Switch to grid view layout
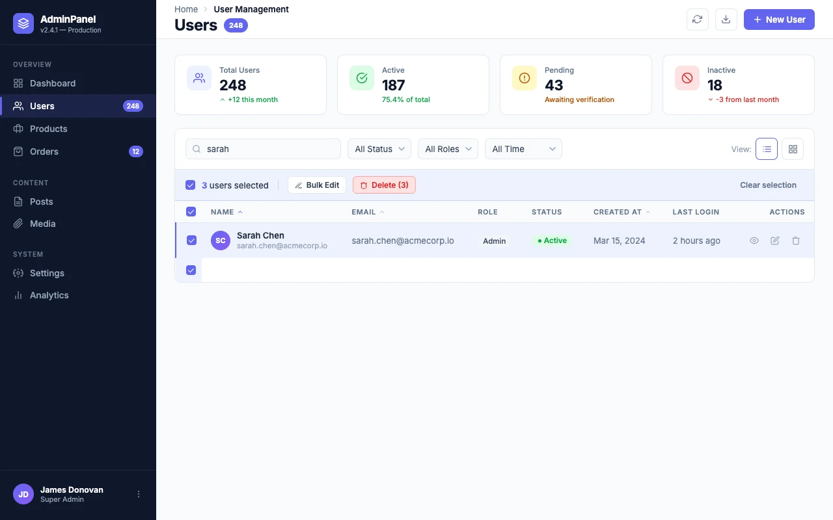 tap(793, 149)
